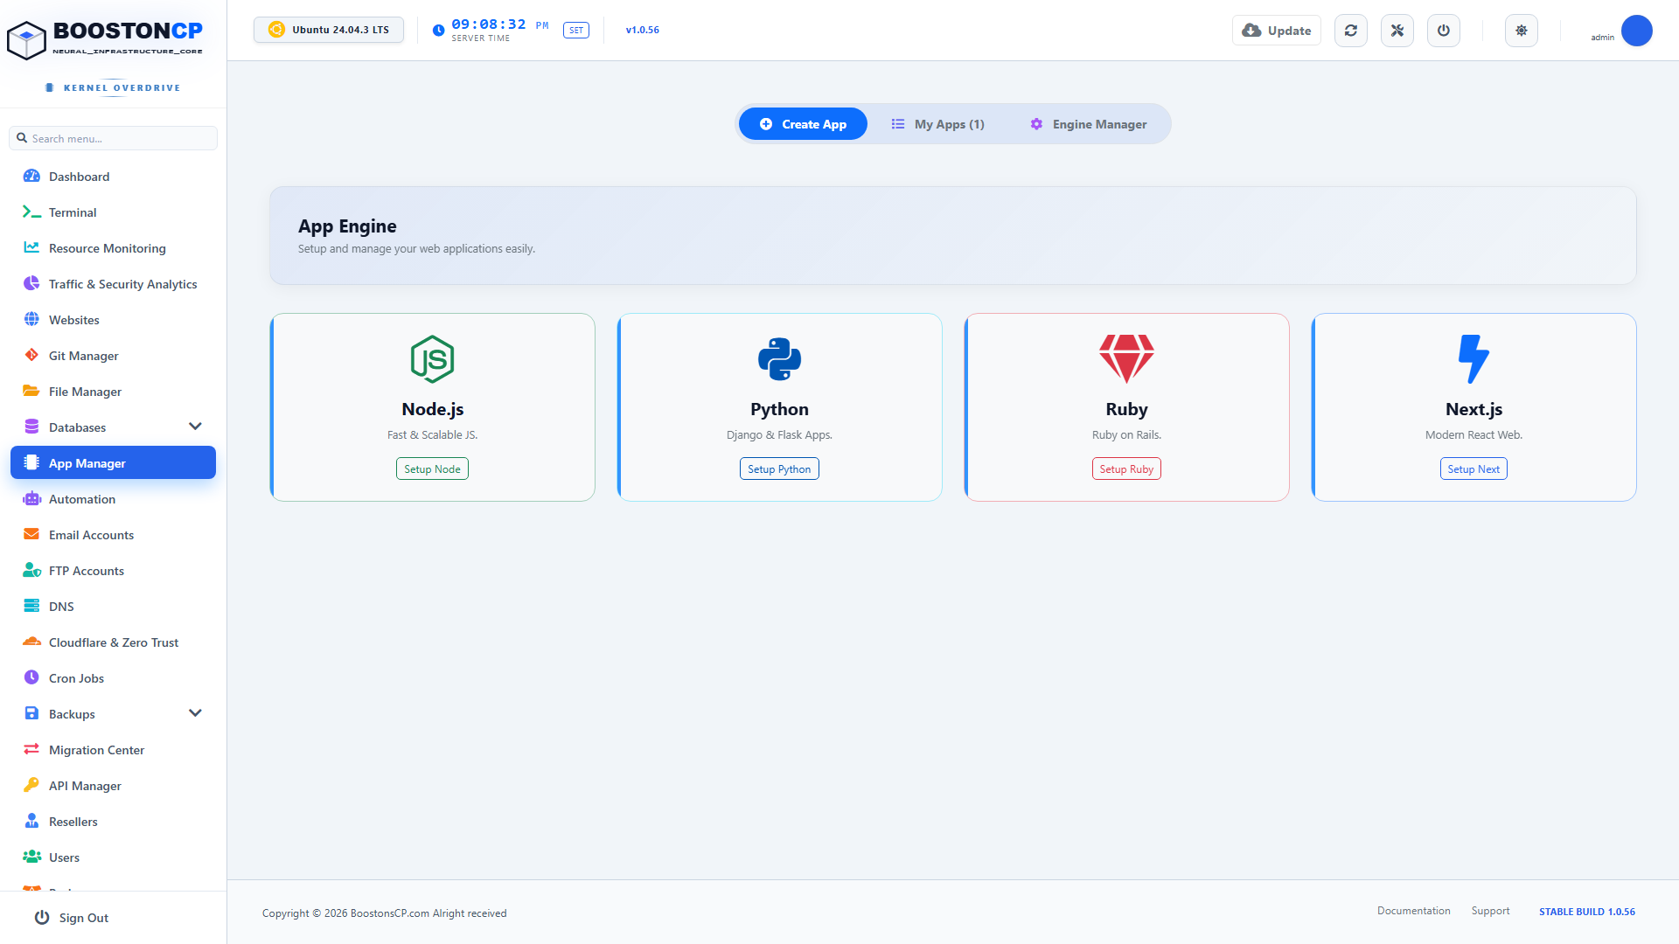Click the Resellers icon in sidebar
Image resolution: width=1679 pixels, height=944 pixels.
pos(31,821)
